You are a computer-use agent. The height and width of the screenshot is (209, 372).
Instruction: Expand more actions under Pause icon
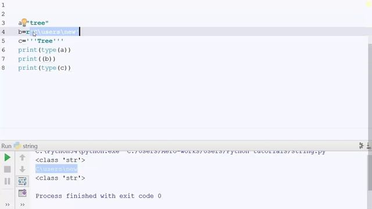point(8,204)
